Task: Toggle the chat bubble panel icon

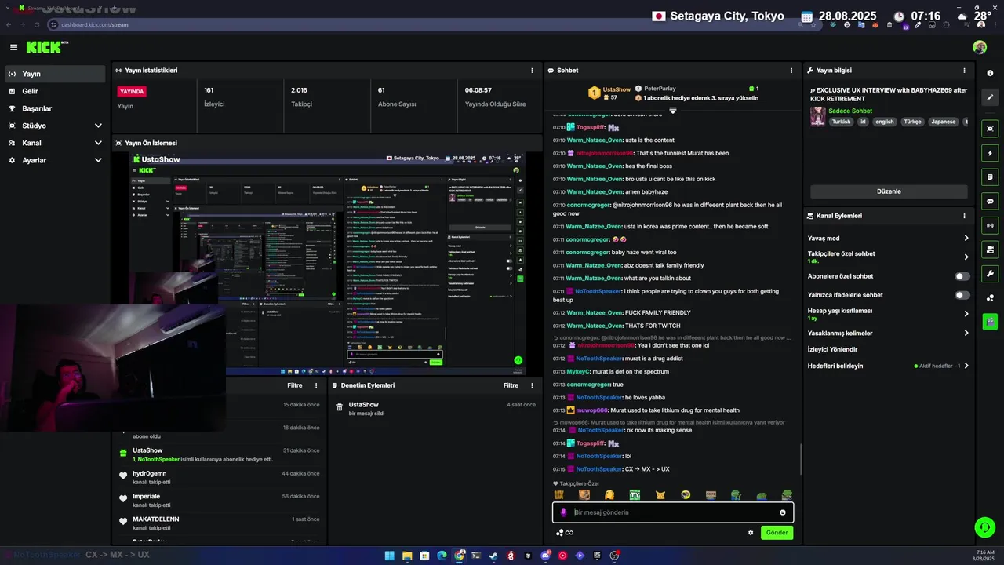Action: 990,202
